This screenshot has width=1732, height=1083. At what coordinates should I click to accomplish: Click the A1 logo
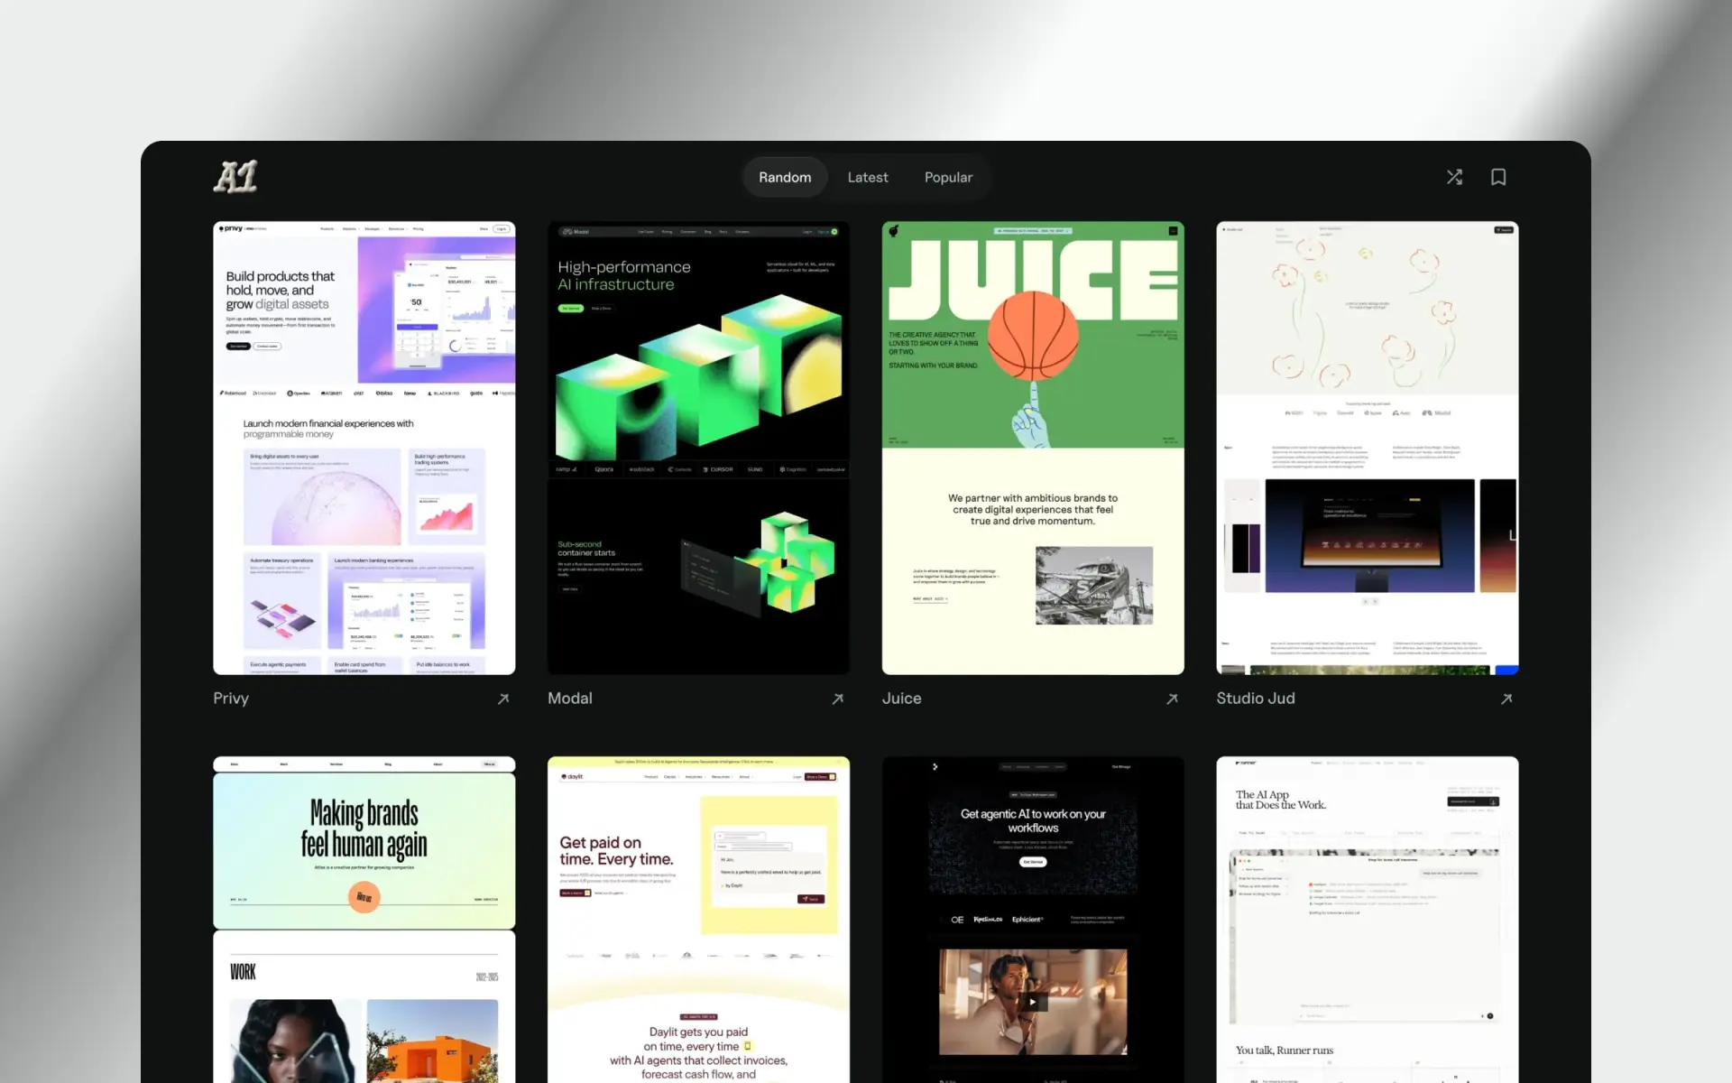click(x=235, y=177)
